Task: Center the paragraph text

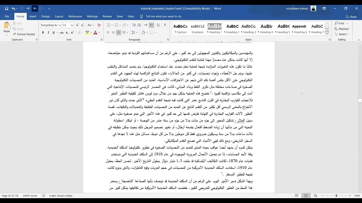Action: coord(113,32)
